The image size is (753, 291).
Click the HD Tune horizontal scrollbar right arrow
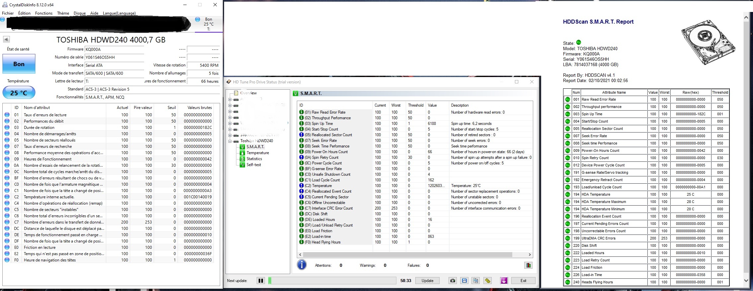pos(530,254)
